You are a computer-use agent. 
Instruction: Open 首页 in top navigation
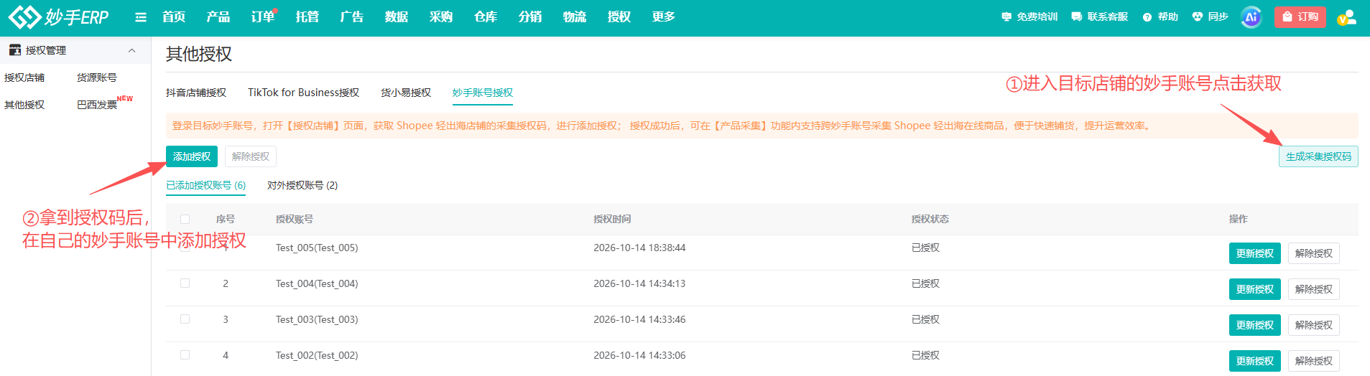(x=174, y=17)
